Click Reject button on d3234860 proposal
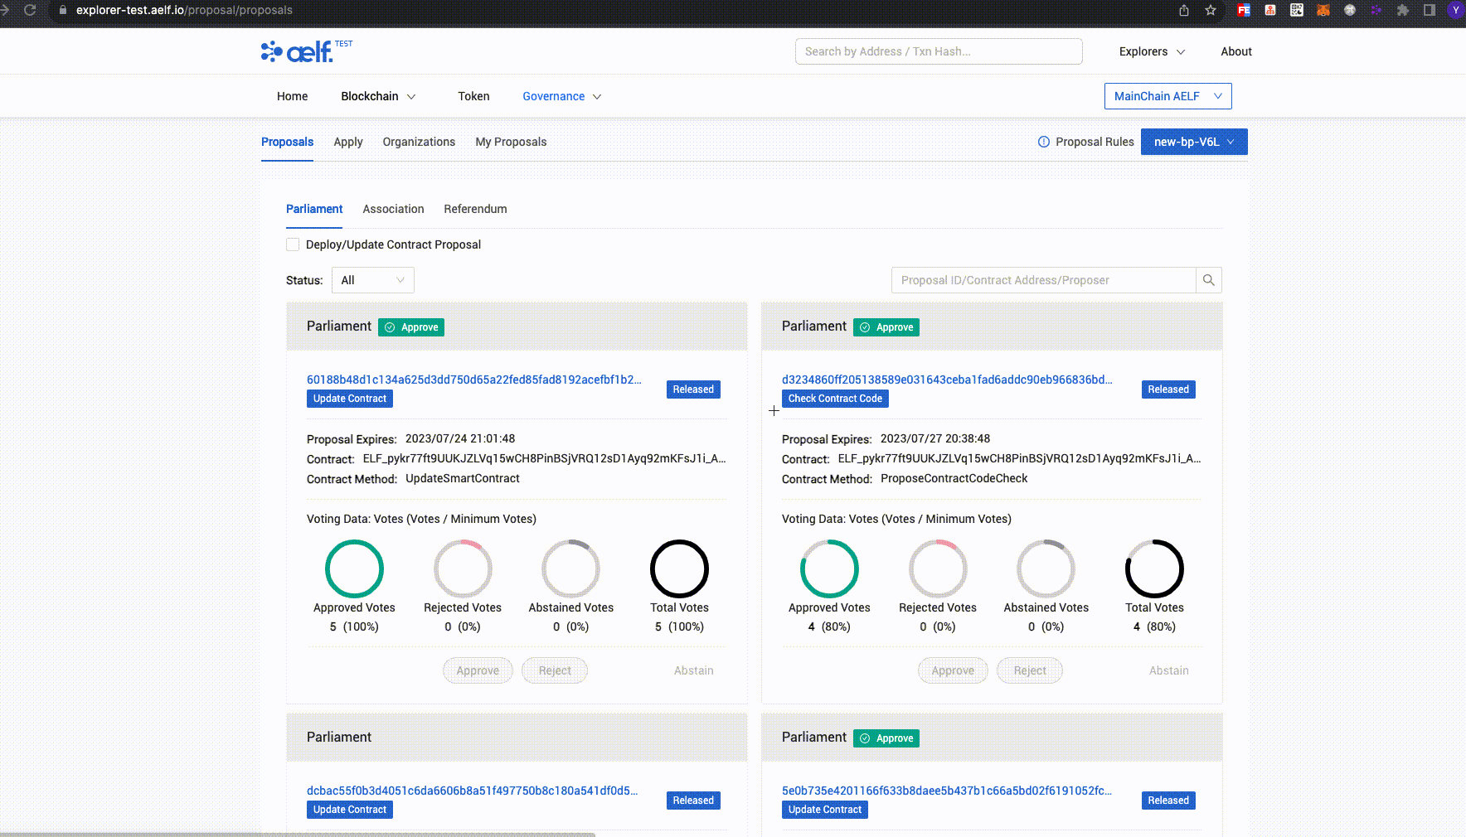Screen dimensions: 1466x837 point(1030,670)
